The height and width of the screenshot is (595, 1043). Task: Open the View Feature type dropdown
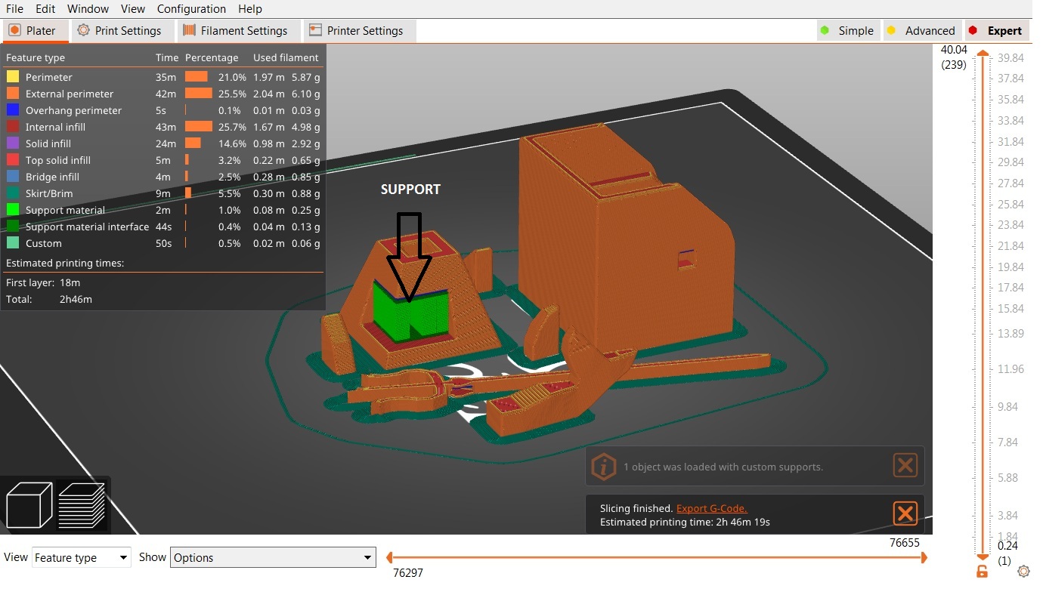pos(82,558)
